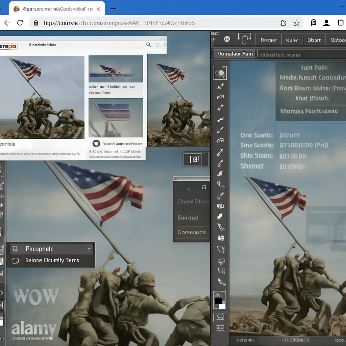Toggle the small square button below thumbnails
This screenshot has width=346, height=346.
point(195,159)
